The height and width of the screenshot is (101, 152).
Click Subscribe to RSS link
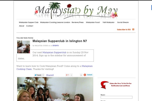tap(124, 30)
